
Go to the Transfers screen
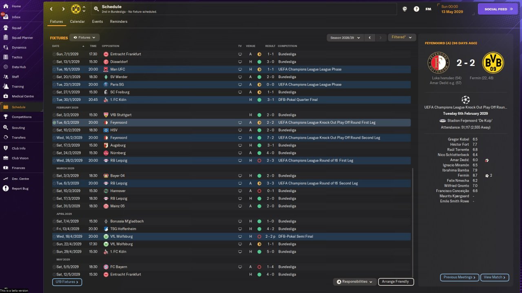pyautogui.click(x=22, y=138)
